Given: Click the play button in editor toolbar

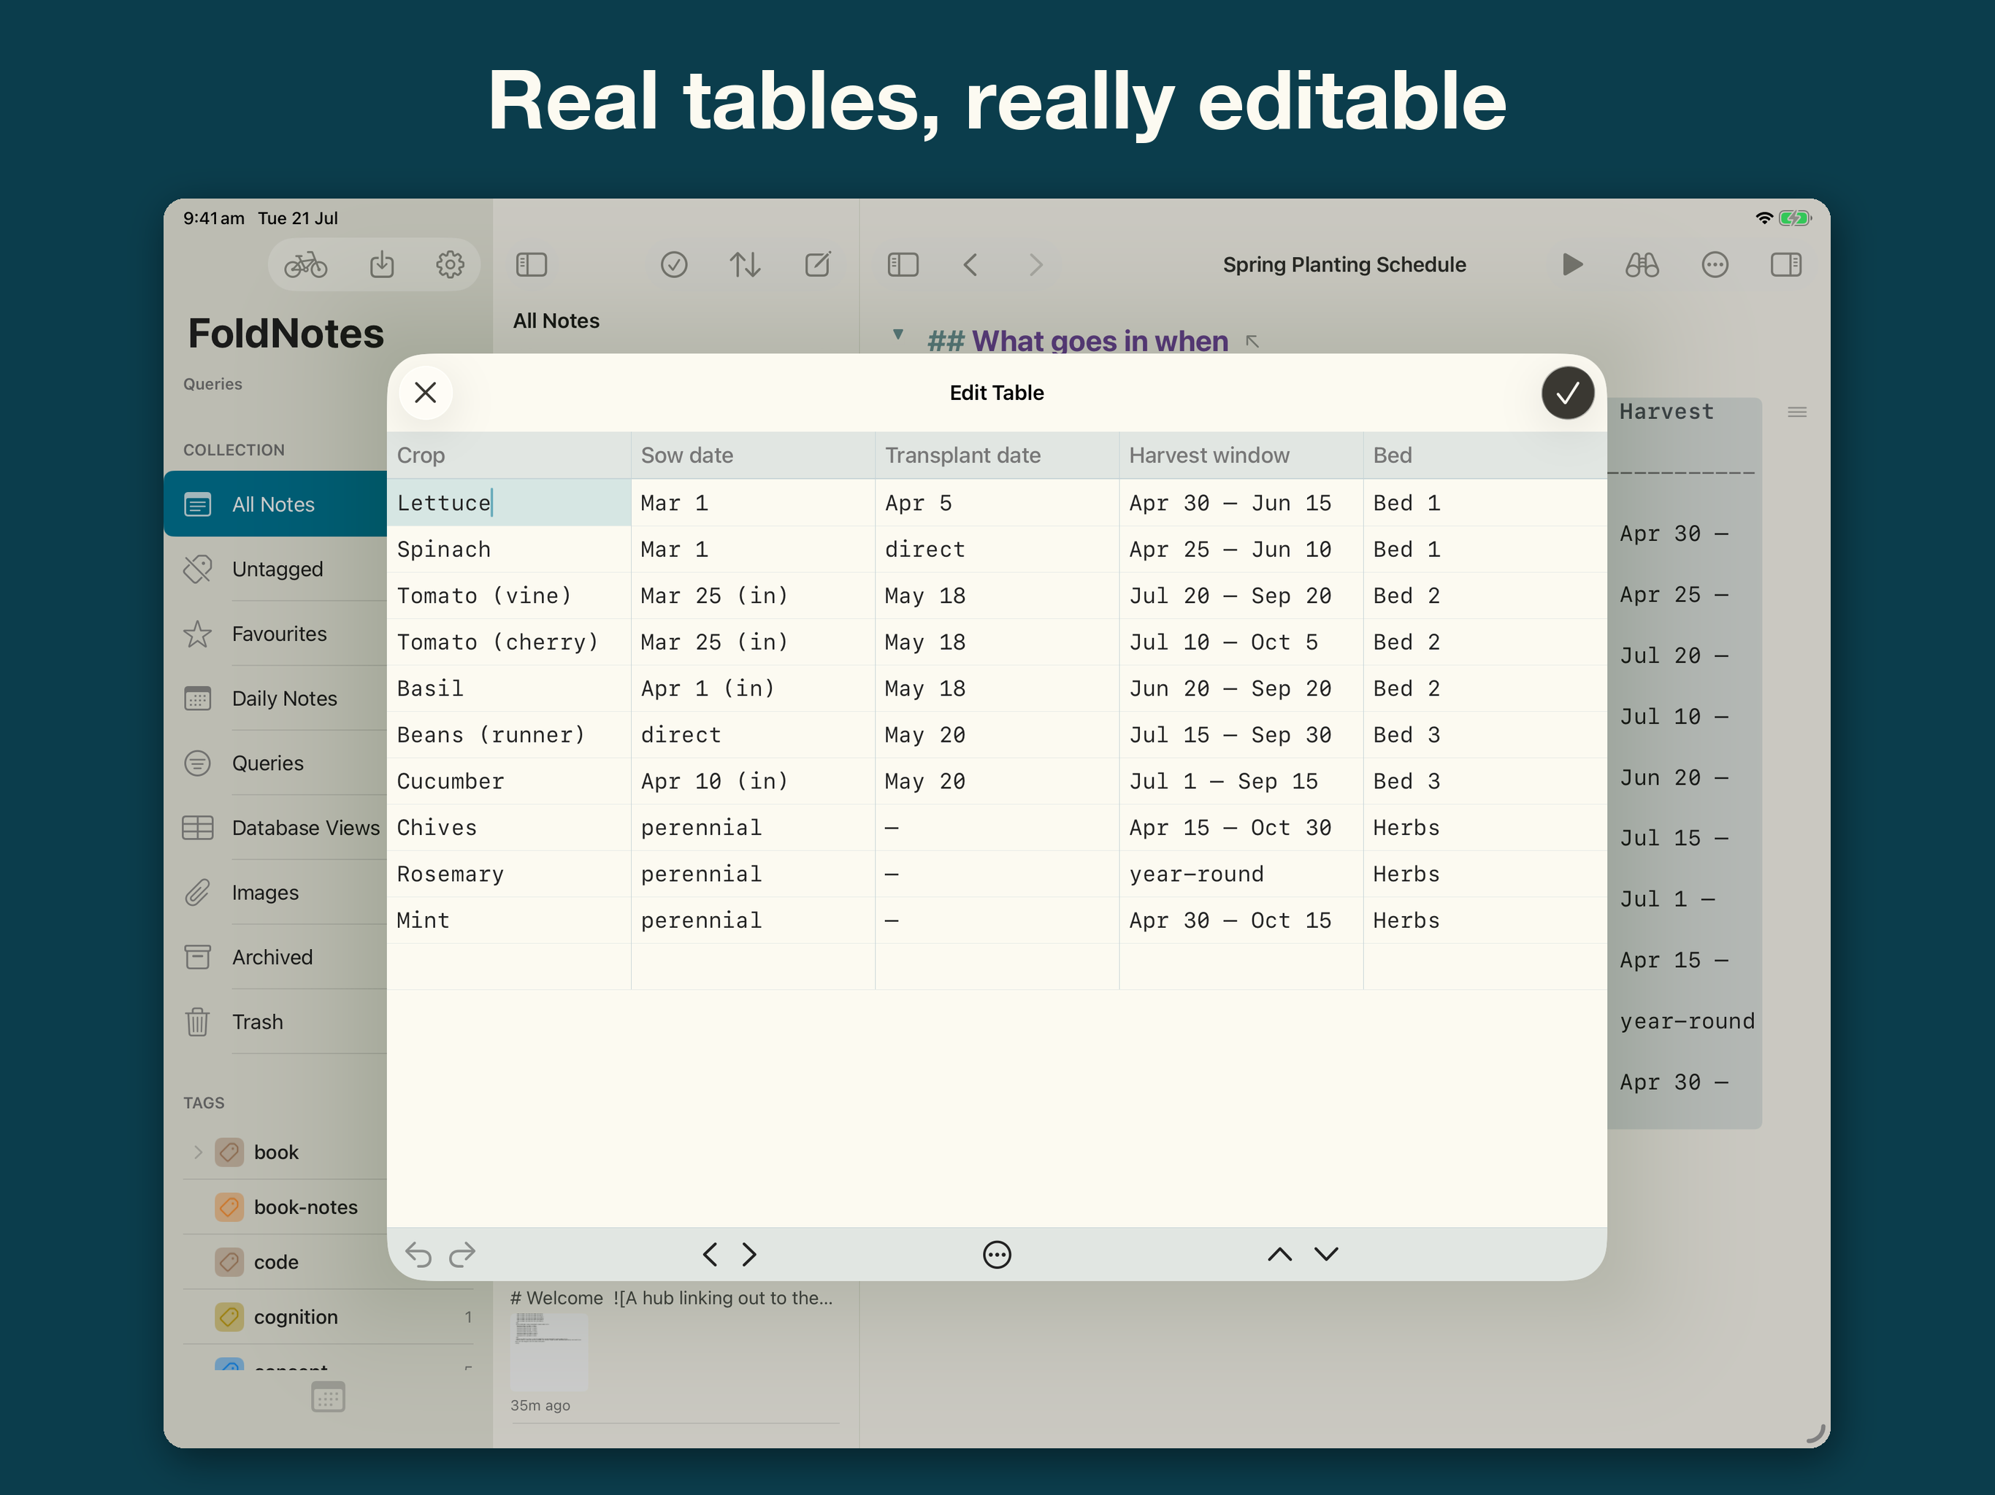Looking at the screenshot, I should (x=1572, y=265).
